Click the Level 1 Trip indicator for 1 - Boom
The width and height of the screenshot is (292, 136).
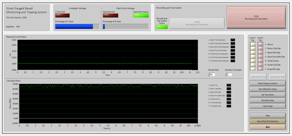tap(253, 44)
